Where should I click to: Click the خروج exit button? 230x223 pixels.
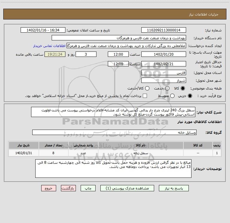tap(49, 188)
